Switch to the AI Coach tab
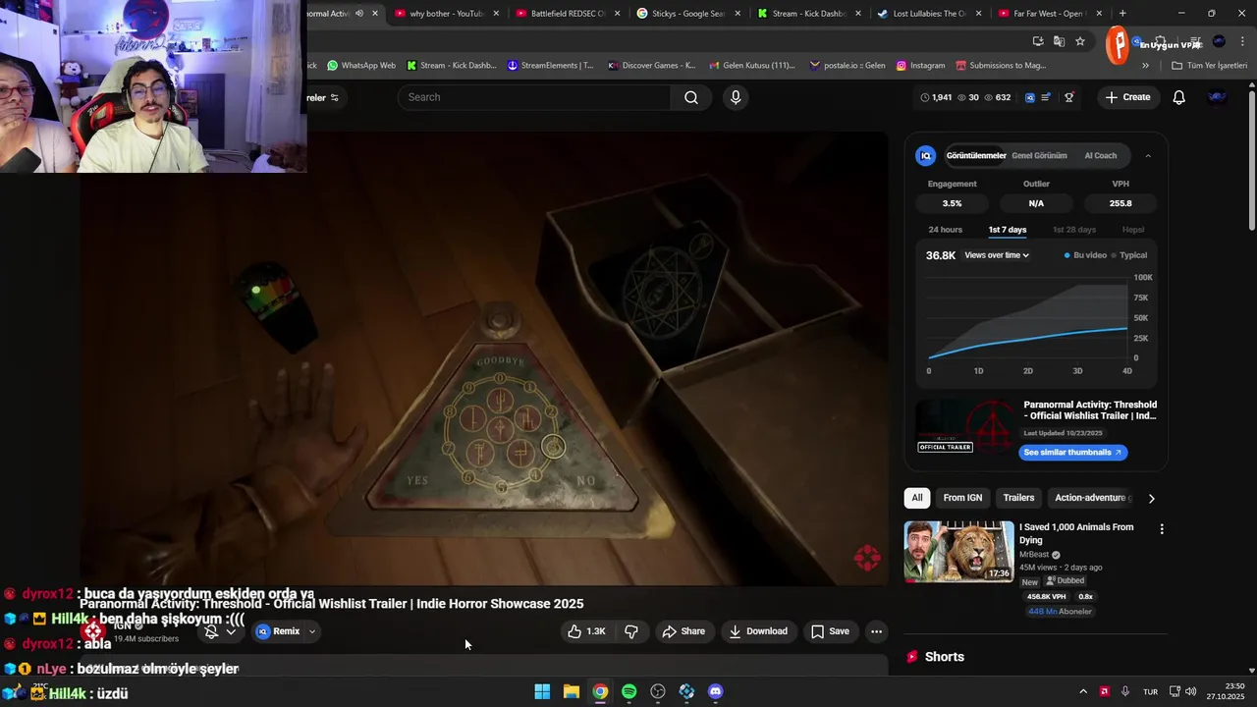The image size is (1257, 707). (x=1100, y=155)
